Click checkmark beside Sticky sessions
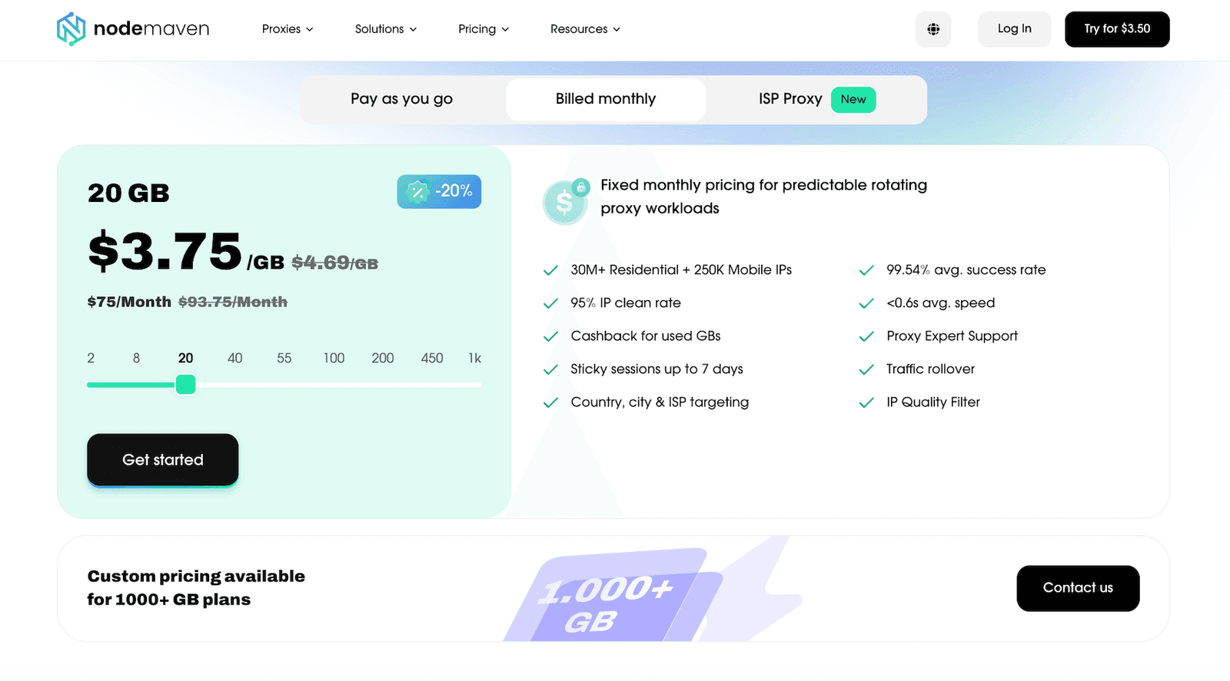Viewport: 1230px width, 681px height. [550, 369]
